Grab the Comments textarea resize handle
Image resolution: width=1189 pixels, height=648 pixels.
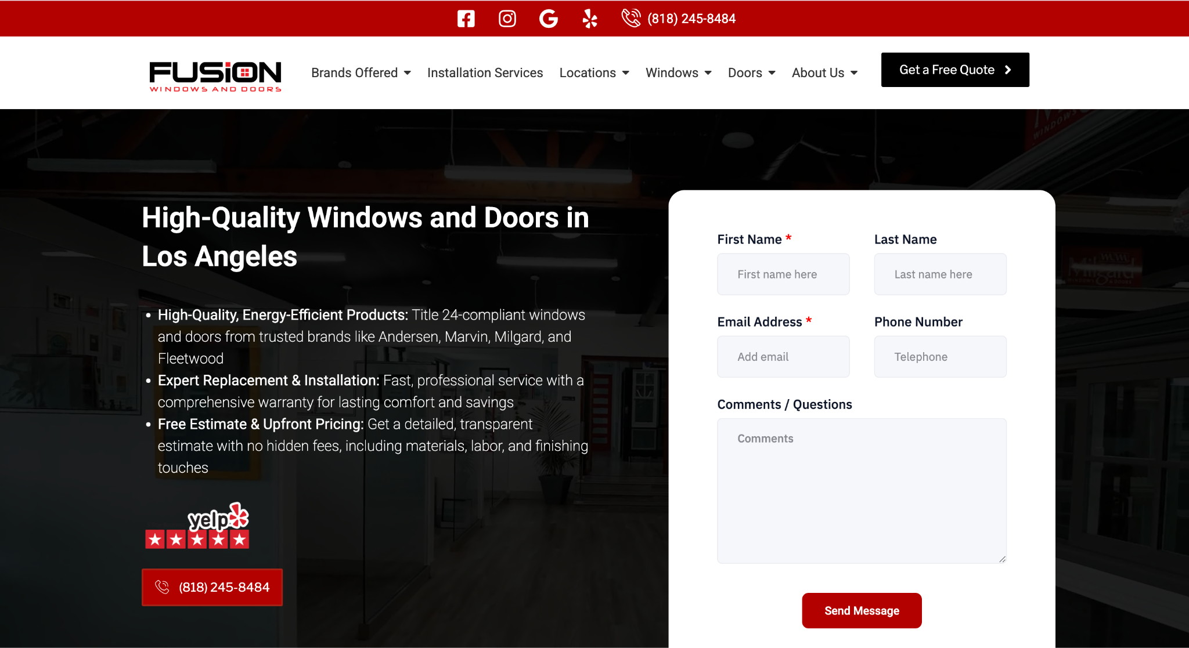coord(1003,559)
